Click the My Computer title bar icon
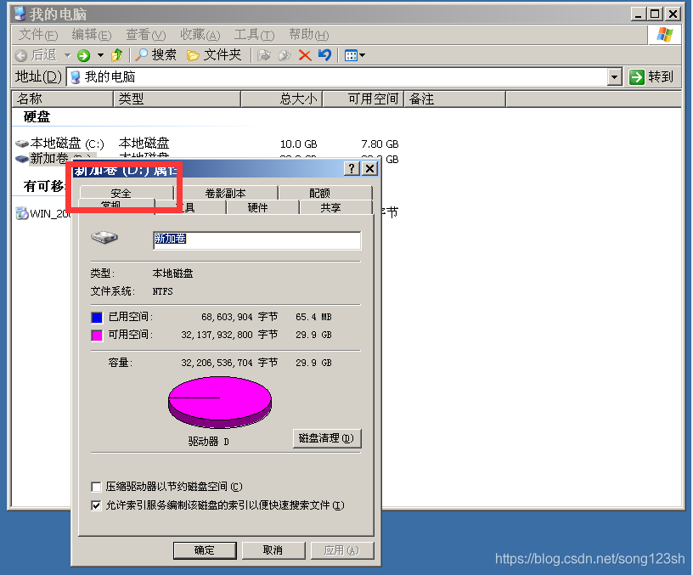The image size is (693, 575). 20,14
